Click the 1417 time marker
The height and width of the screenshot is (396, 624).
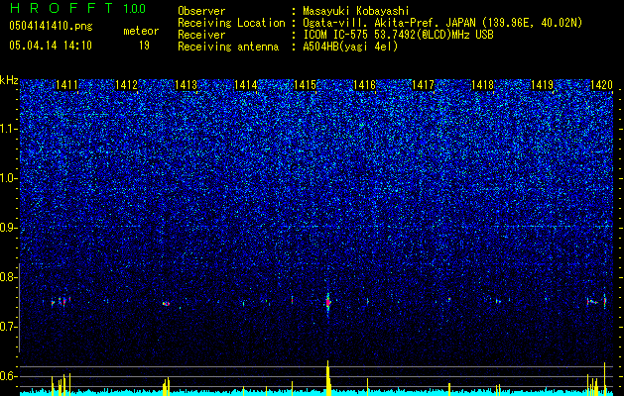click(x=423, y=85)
